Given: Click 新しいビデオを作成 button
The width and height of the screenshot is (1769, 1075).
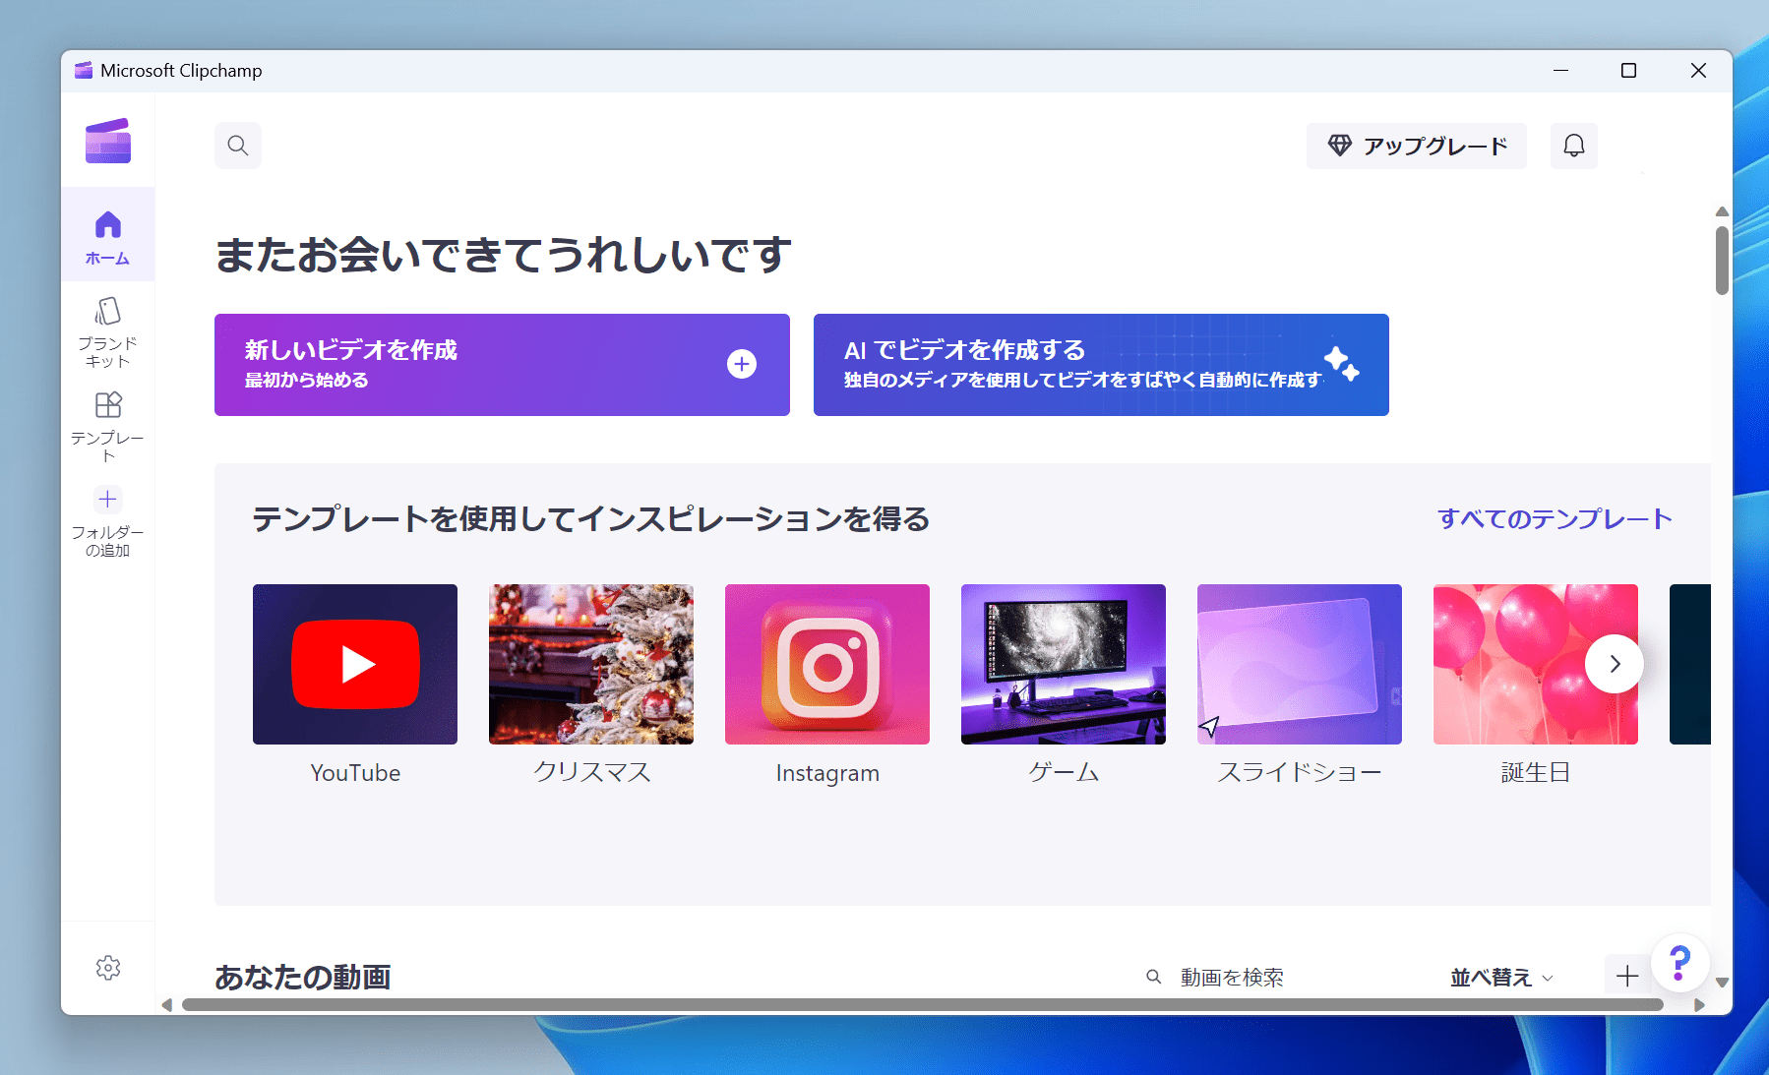Looking at the screenshot, I should [x=502, y=365].
